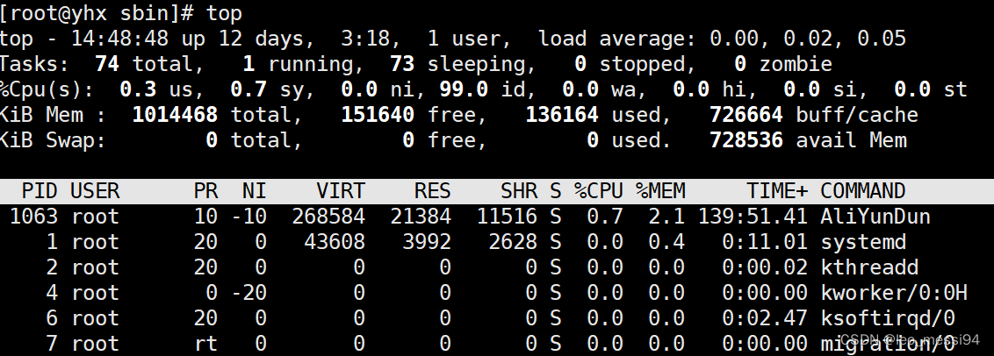The width and height of the screenshot is (994, 356).
Task: Select the time 14:48:48 in top header
Action: point(119,39)
